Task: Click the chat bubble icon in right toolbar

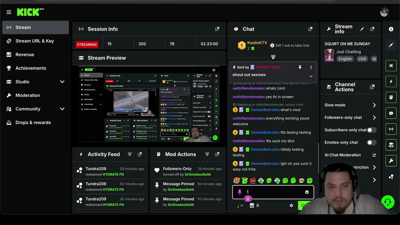Action: [x=391, y=113]
